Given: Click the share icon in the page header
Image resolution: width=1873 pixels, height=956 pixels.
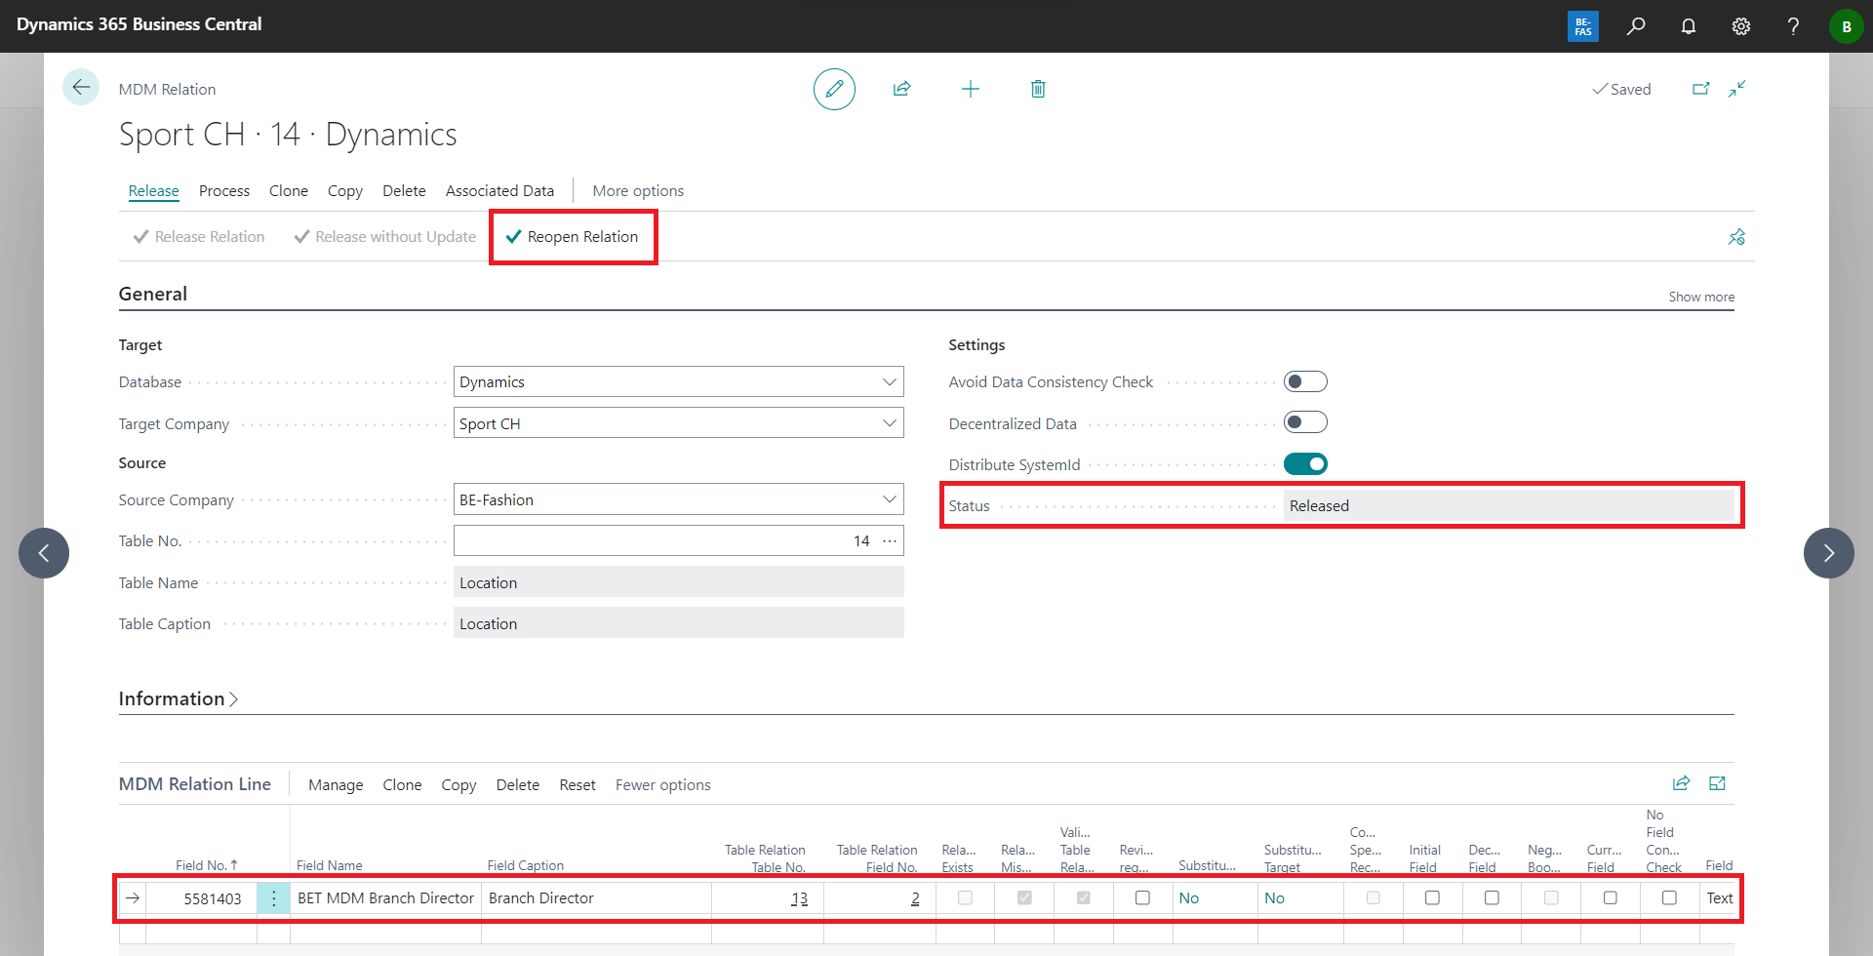Looking at the screenshot, I should tap(901, 89).
